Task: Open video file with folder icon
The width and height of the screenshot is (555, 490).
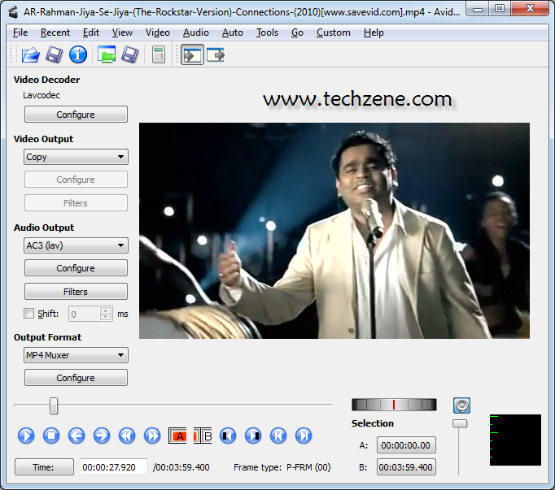Action: click(x=30, y=55)
